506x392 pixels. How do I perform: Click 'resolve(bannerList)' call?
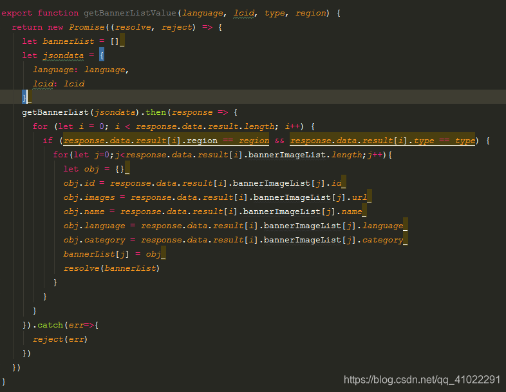click(x=111, y=268)
